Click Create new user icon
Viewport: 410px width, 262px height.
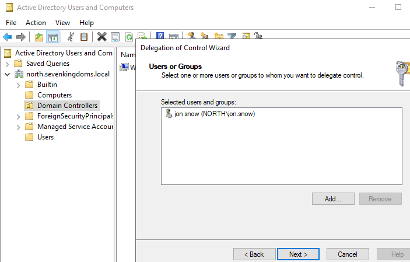[191, 36]
